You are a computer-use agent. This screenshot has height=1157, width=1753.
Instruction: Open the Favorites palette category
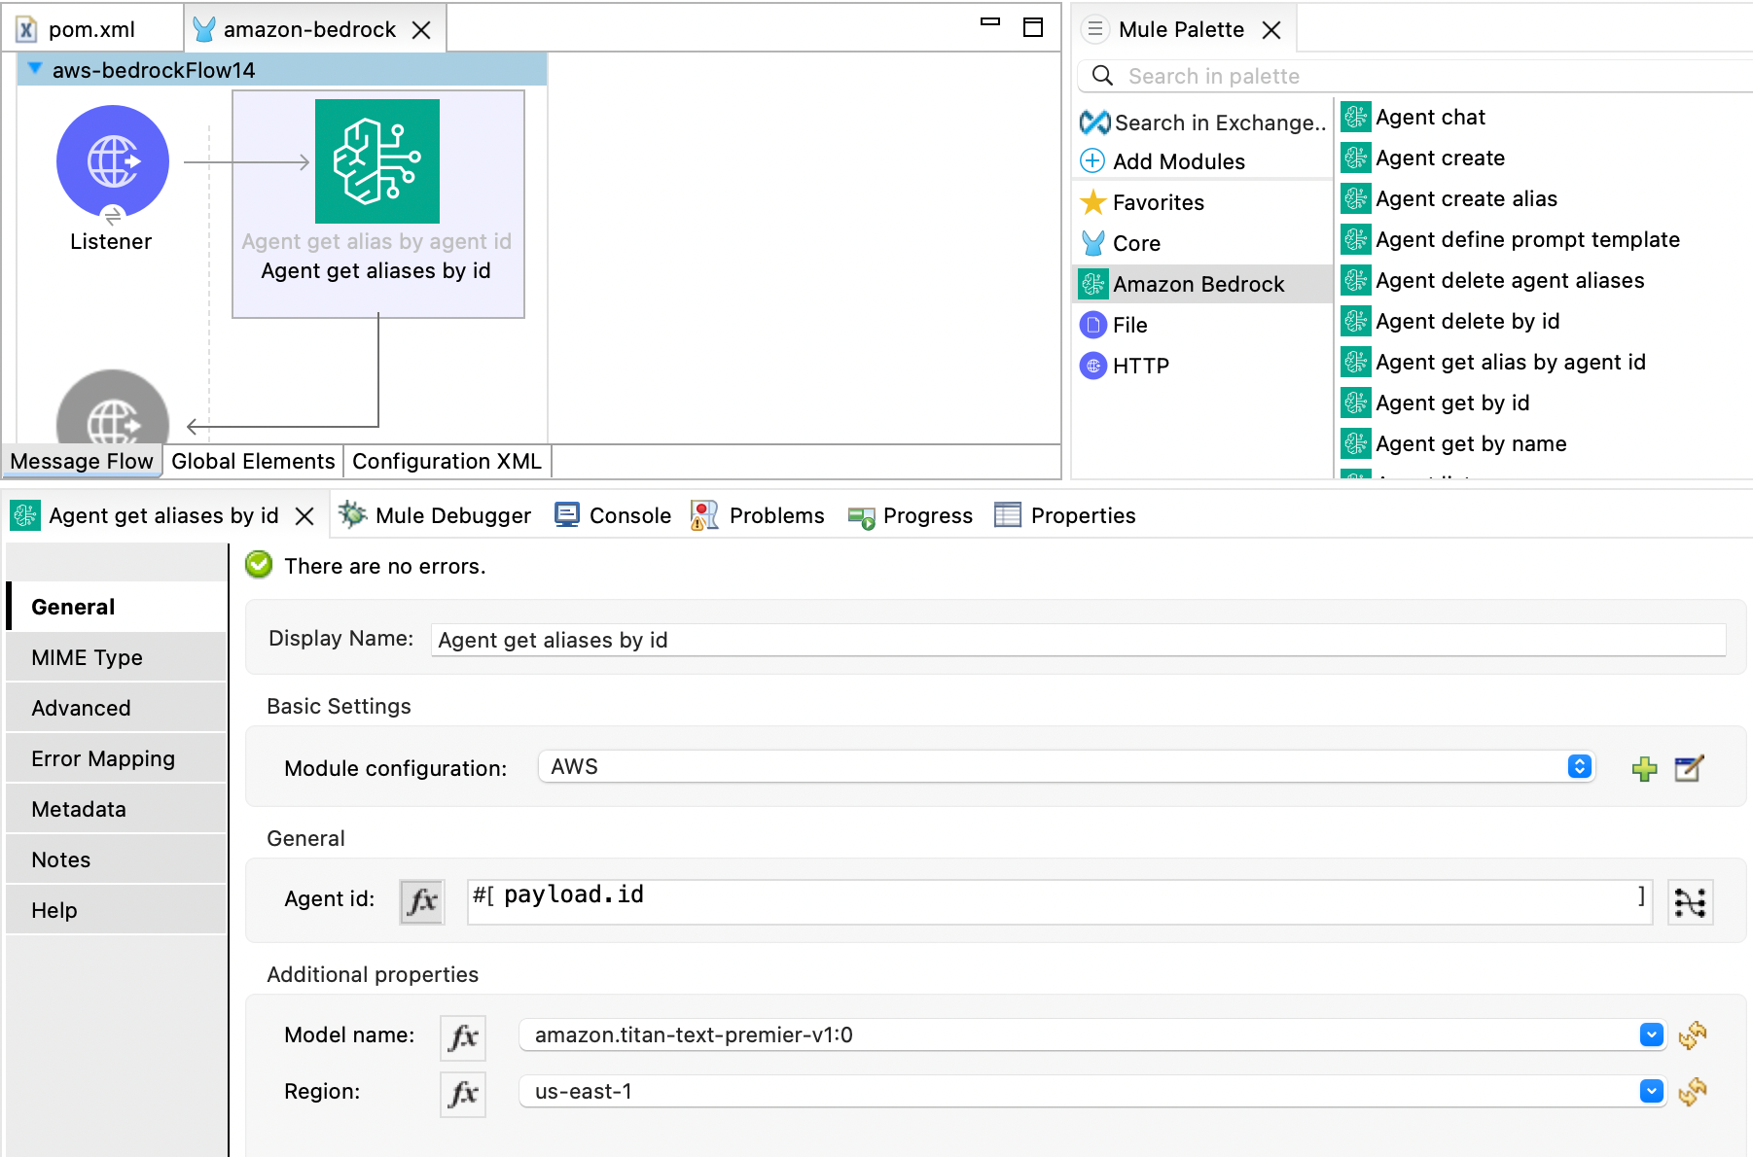coord(1144,202)
